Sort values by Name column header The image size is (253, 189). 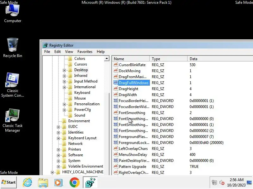(x=131, y=59)
